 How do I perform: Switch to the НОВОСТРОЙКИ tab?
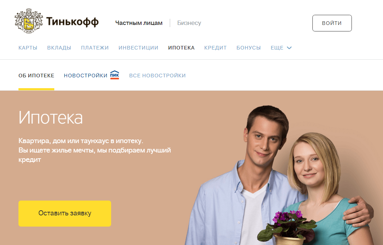pyautogui.click(x=85, y=76)
